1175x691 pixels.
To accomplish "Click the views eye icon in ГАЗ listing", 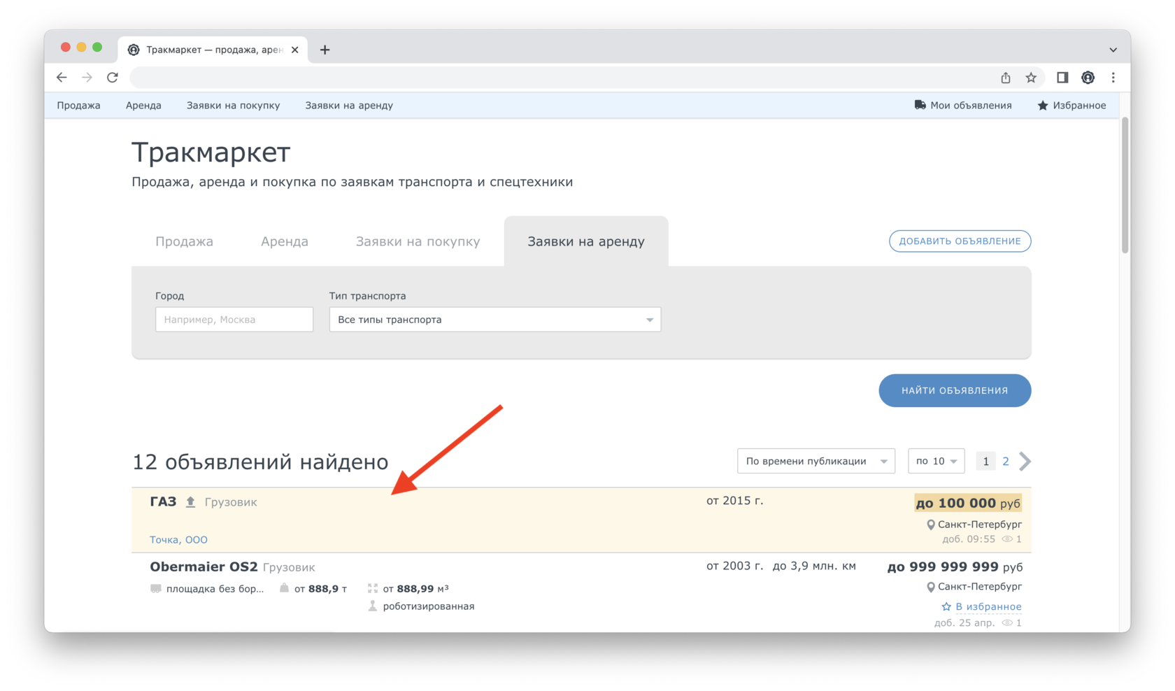I will 1007,539.
